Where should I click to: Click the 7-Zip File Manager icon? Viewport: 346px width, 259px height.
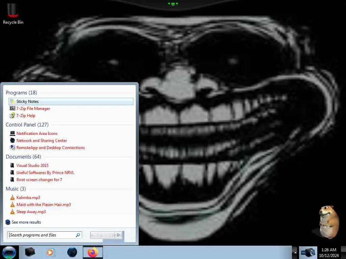[13, 108]
